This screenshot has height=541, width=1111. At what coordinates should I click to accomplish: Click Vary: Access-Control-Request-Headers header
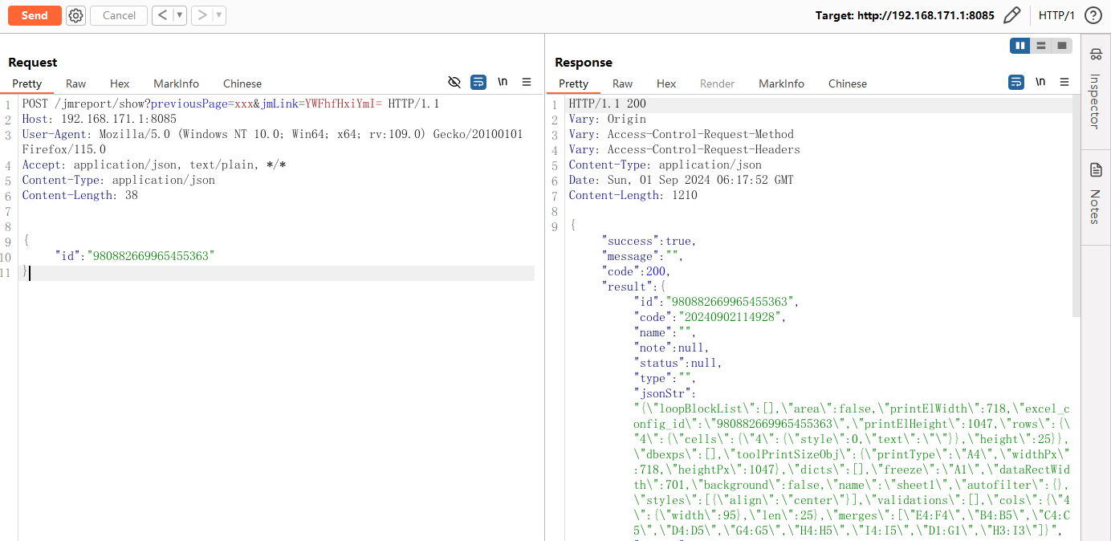pos(684,149)
